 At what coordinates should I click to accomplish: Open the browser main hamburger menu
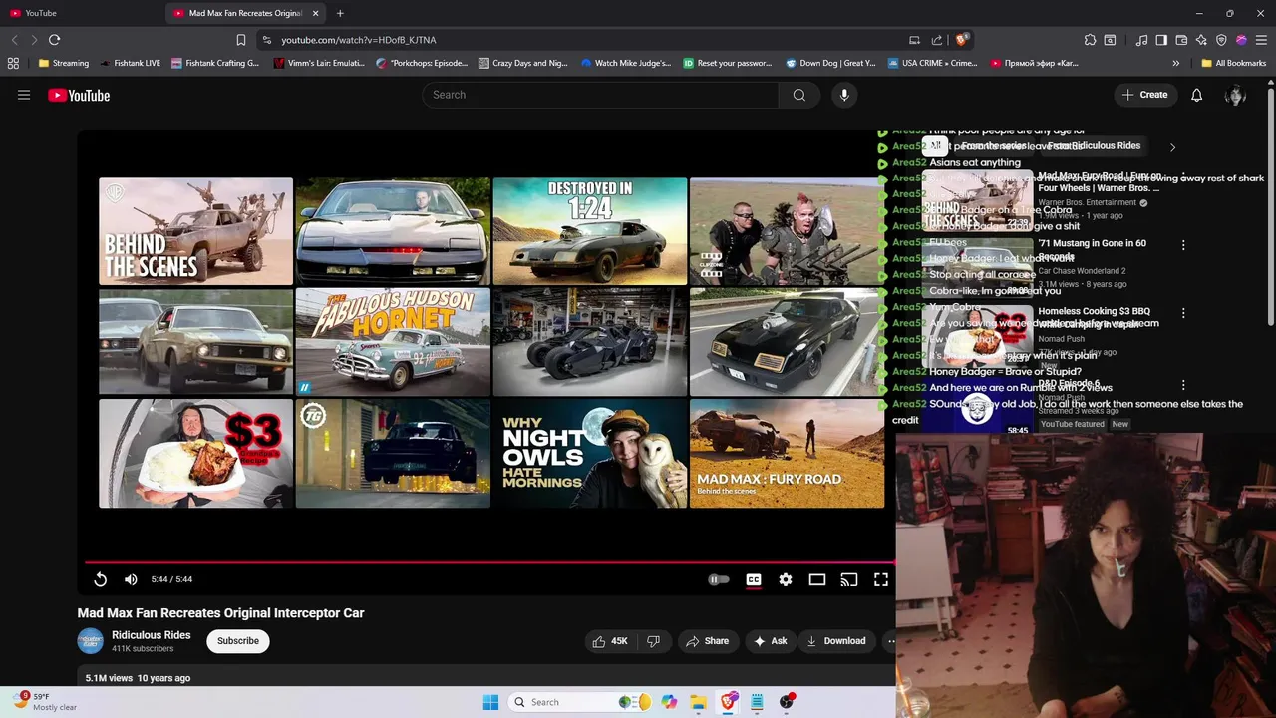pos(1261,40)
